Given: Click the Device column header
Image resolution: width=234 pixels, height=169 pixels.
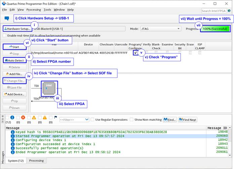Looking at the screenshot, I should pos(88,45).
